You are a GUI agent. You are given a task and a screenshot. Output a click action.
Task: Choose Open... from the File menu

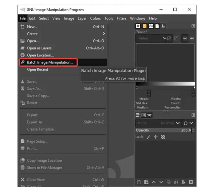pyautogui.click(x=63, y=41)
